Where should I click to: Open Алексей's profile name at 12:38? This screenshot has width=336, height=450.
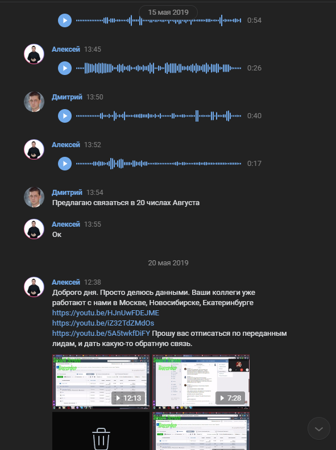click(x=66, y=282)
